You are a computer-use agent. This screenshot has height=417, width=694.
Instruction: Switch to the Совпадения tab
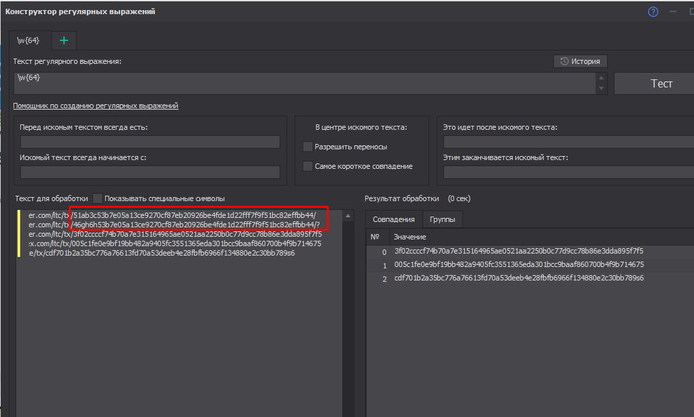pos(393,219)
